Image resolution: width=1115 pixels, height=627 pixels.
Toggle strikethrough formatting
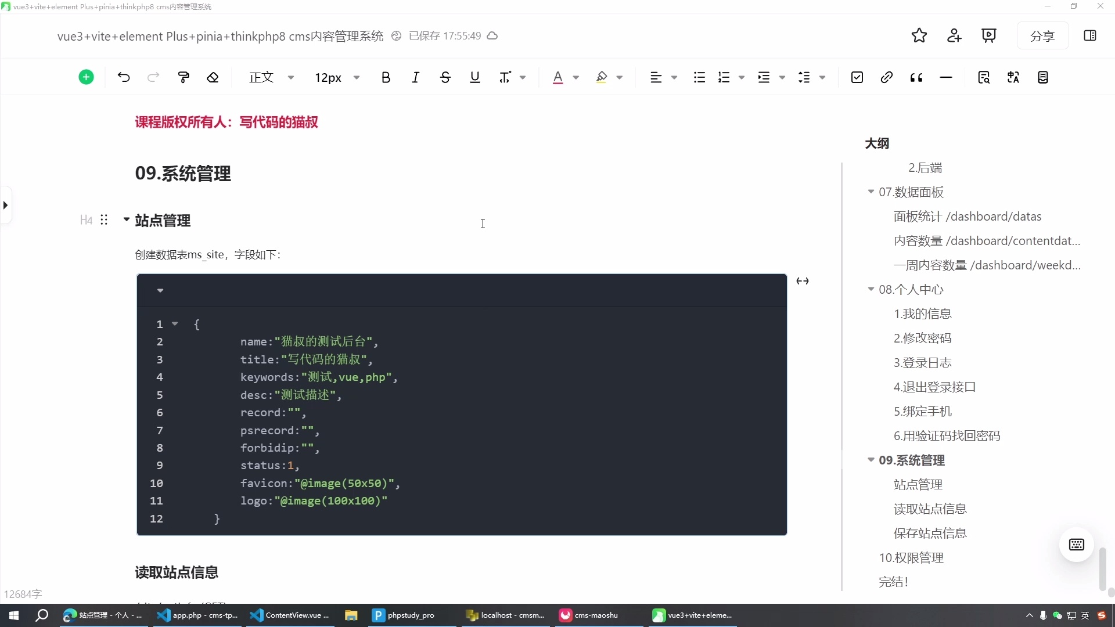click(x=445, y=77)
